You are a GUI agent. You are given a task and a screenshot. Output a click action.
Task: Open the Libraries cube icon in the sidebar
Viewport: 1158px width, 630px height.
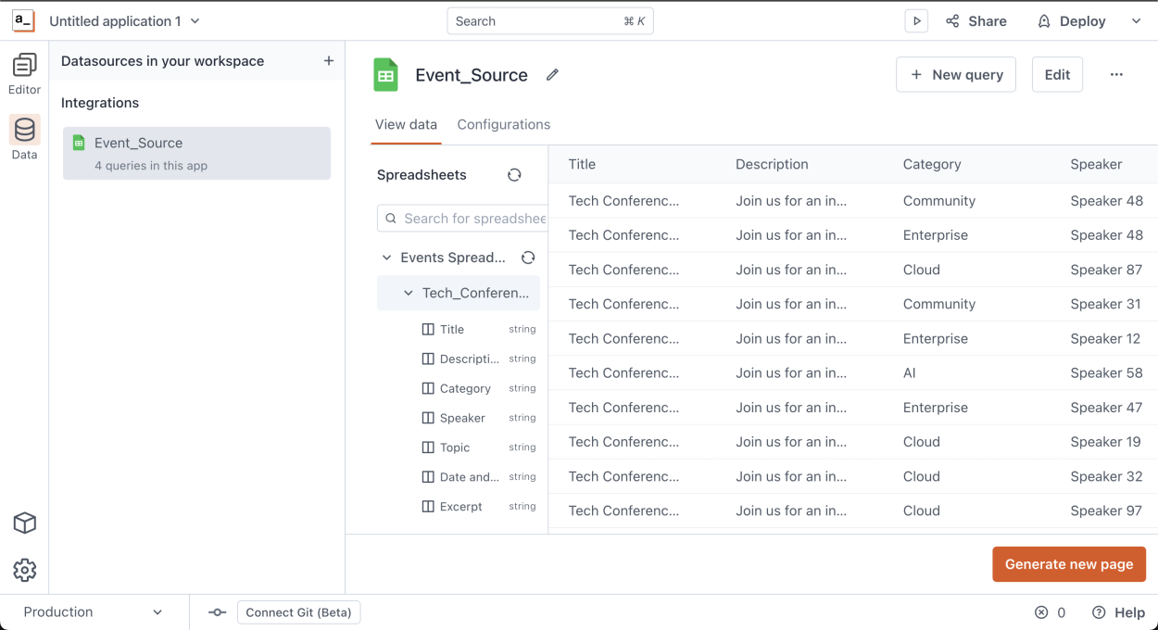coord(24,523)
